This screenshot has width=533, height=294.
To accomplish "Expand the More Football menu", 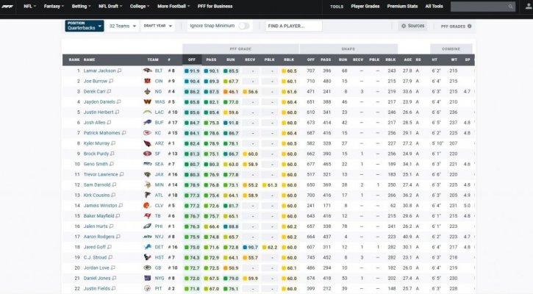I will (x=174, y=6).
